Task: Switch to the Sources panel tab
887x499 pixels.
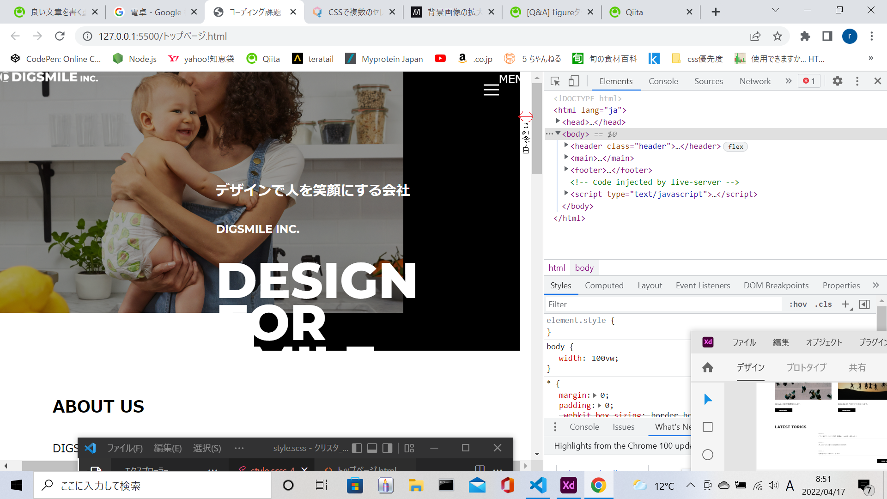Action: pos(709,81)
